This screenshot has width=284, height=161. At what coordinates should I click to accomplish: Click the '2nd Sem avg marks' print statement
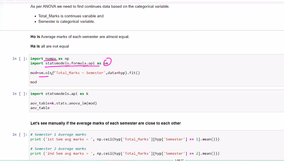pos(125,154)
